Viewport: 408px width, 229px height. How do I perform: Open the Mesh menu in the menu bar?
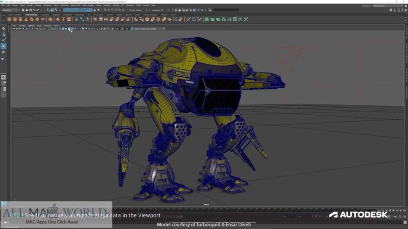pos(56,6)
